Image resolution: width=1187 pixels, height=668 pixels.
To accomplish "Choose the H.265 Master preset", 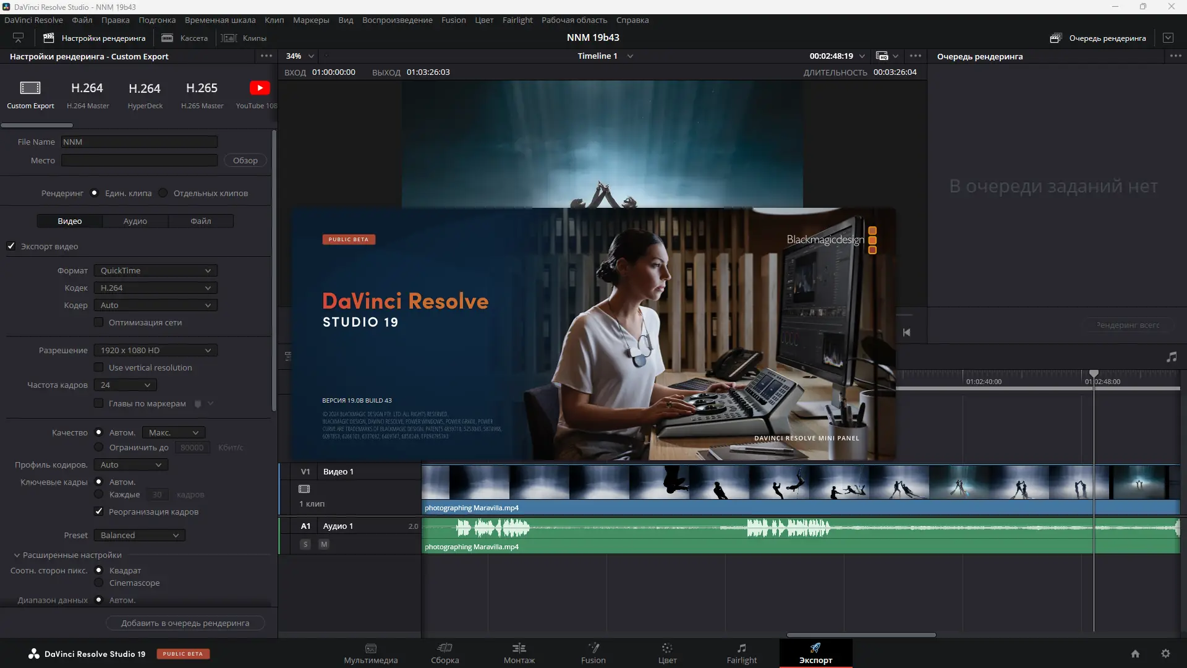I will tap(202, 94).
